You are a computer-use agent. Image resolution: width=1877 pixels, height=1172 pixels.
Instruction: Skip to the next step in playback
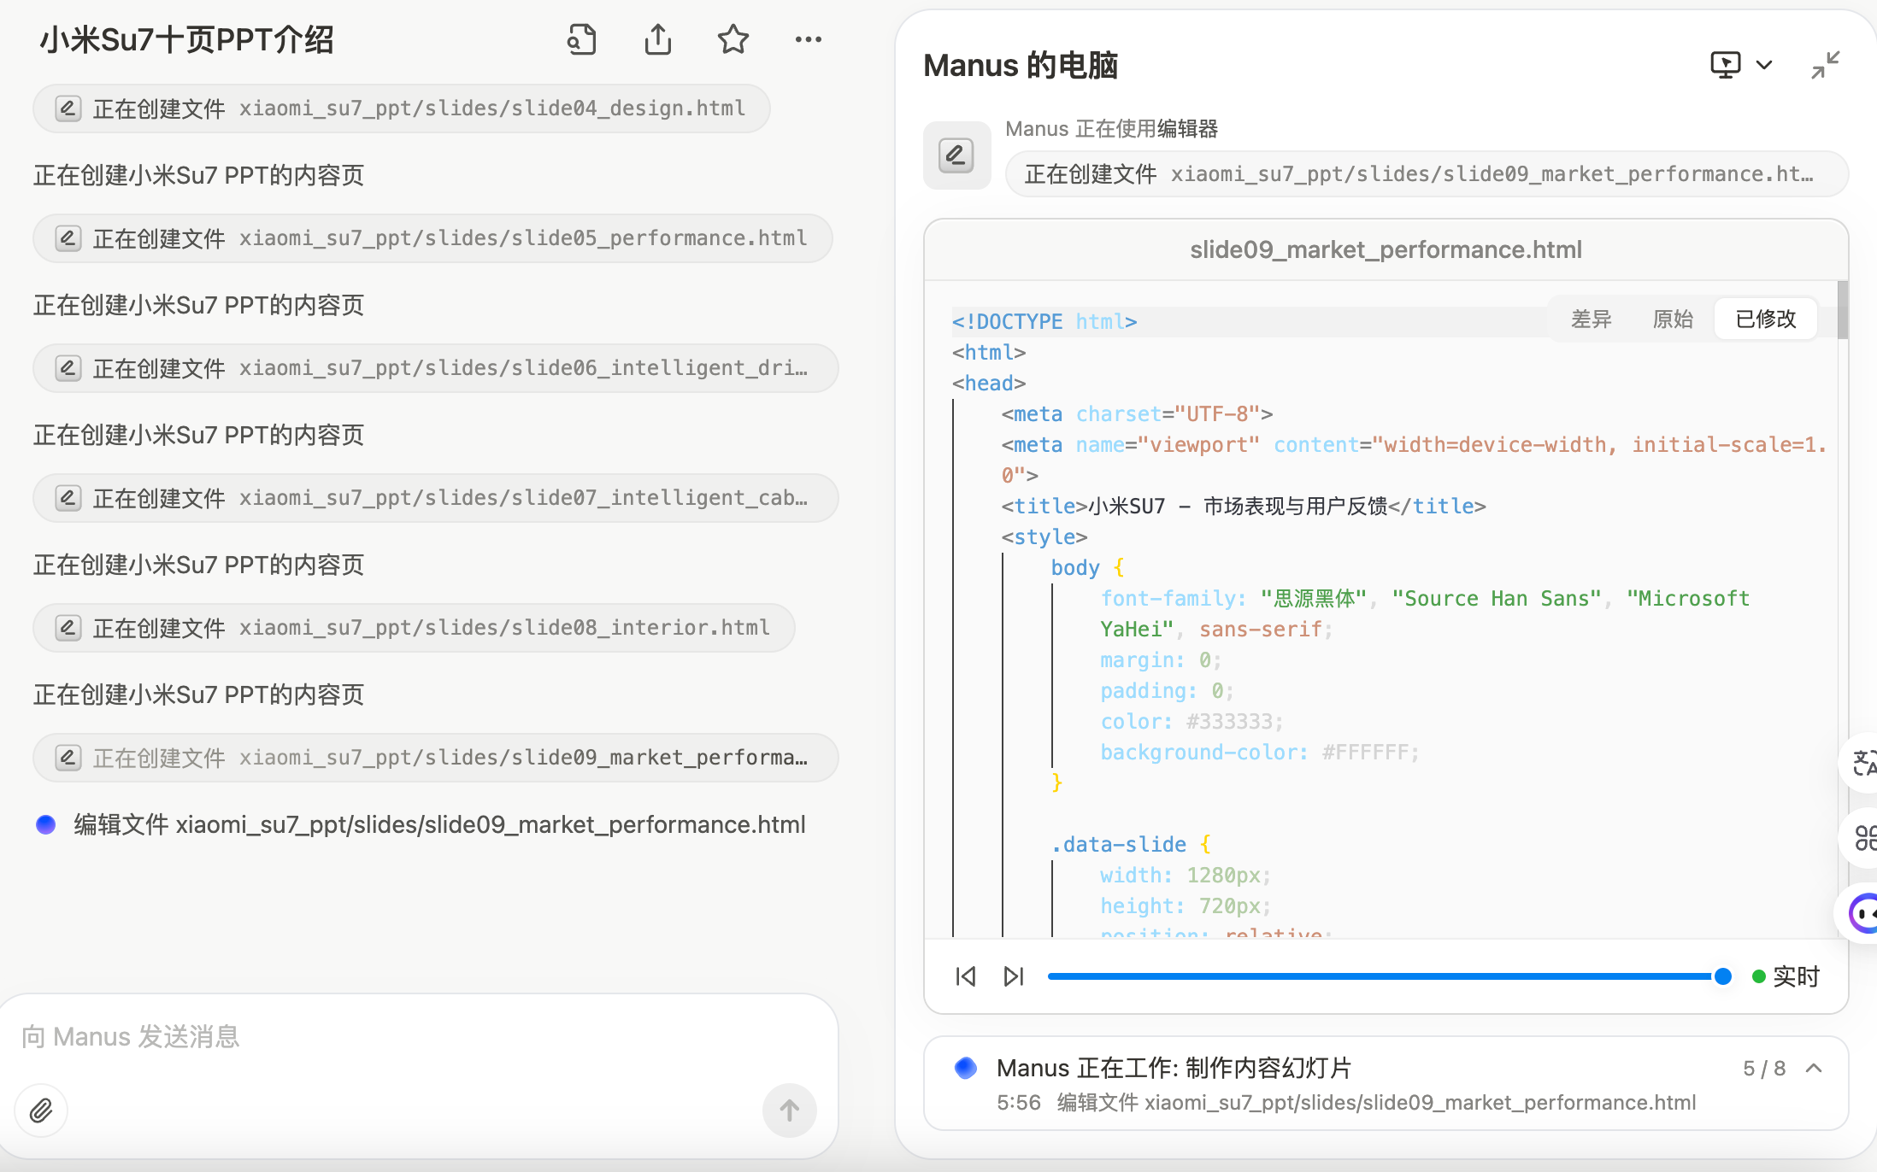[x=1014, y=976]
